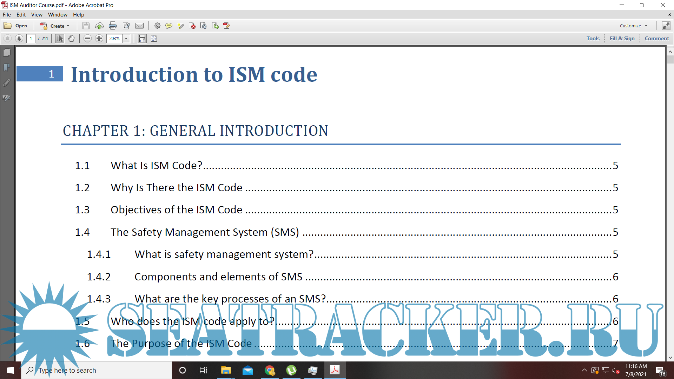Open the Page Thumbnails side panel
Viewport: 674px width, 379px height.
[7, 53]
